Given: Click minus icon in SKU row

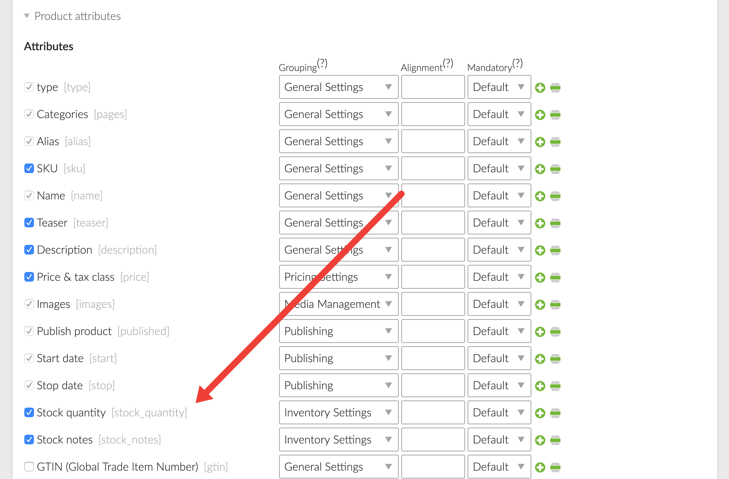Looking at the screenshot, I should [x=555, y=169].
